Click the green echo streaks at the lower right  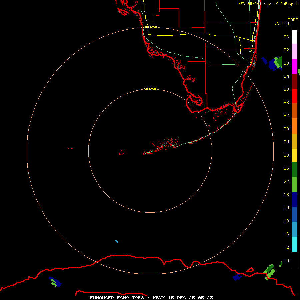(269, 272)
